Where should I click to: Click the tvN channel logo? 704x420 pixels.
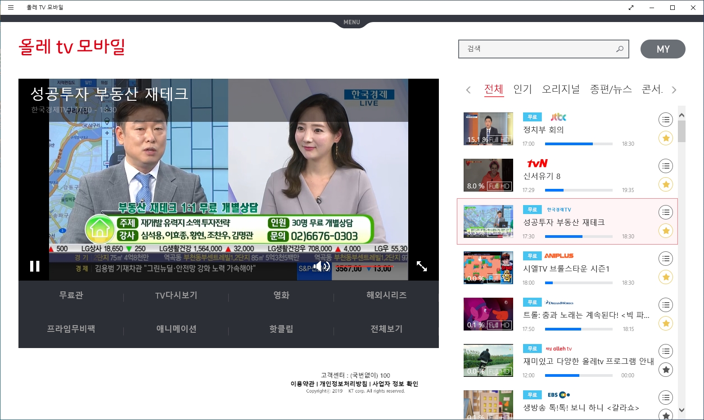537,163
